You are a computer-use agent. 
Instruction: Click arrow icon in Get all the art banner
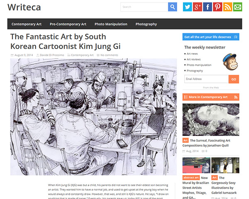click(236, 37)
